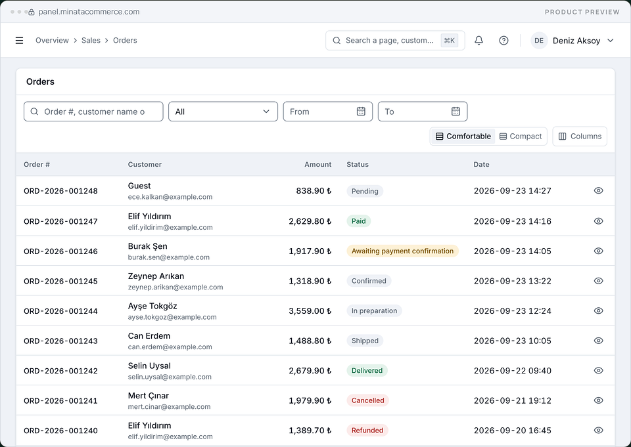Open the help question-mark icon
Viewport: 631px width, 447px height.
503,41
